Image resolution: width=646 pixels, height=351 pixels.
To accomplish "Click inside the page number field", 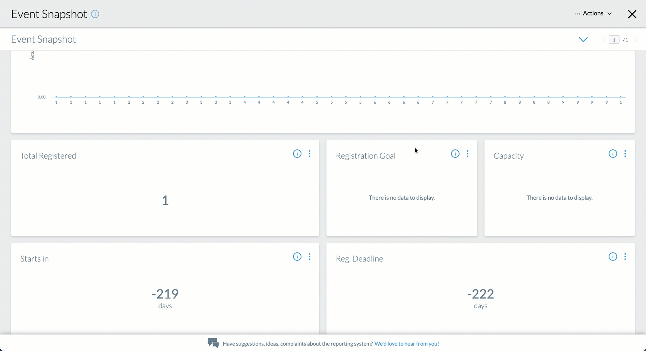I will (x=614, y=40).
